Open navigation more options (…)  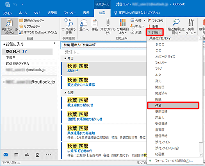[48, 155]
